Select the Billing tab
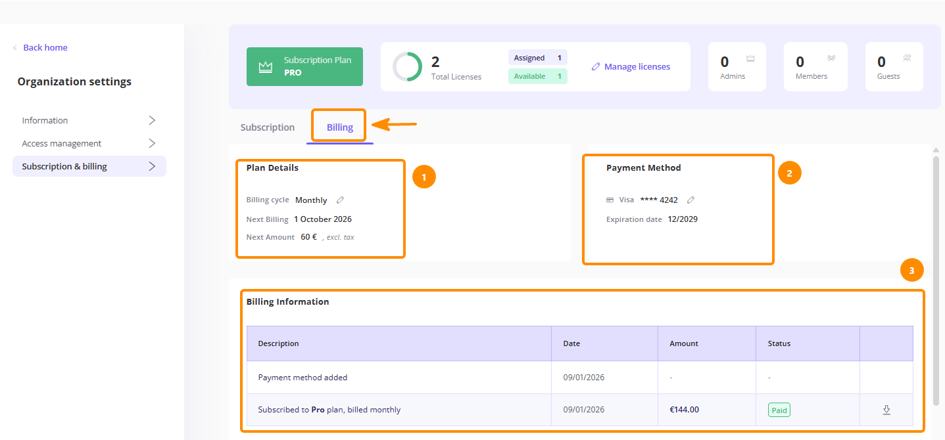This screenshot has width=945, height=440. pos(340,127)
